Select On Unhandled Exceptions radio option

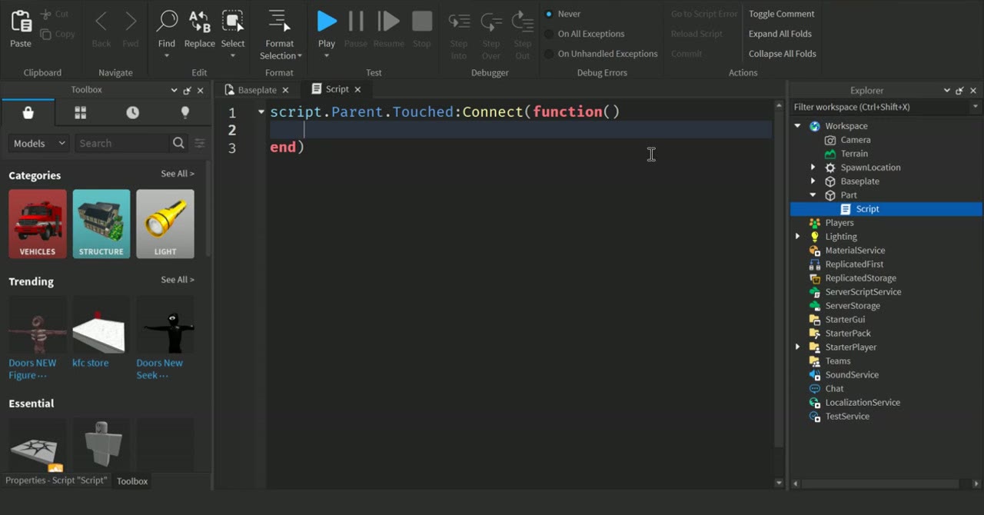click(549, 54)
